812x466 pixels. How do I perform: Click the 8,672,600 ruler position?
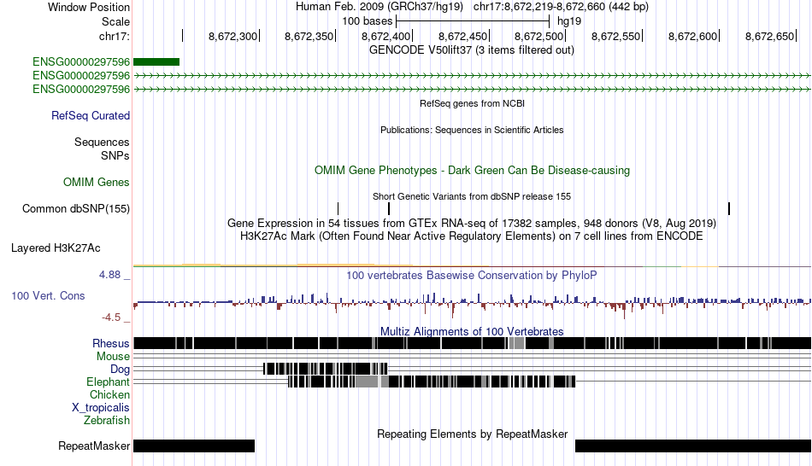(693, 36)
